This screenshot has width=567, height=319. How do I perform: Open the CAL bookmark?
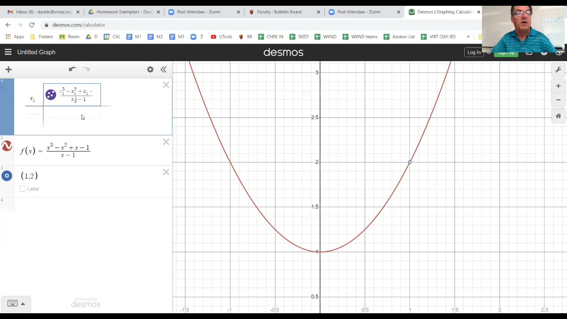(x=112, y=37)
